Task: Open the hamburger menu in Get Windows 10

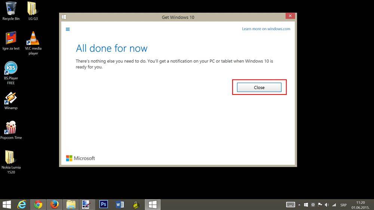Action: (68, 29)
